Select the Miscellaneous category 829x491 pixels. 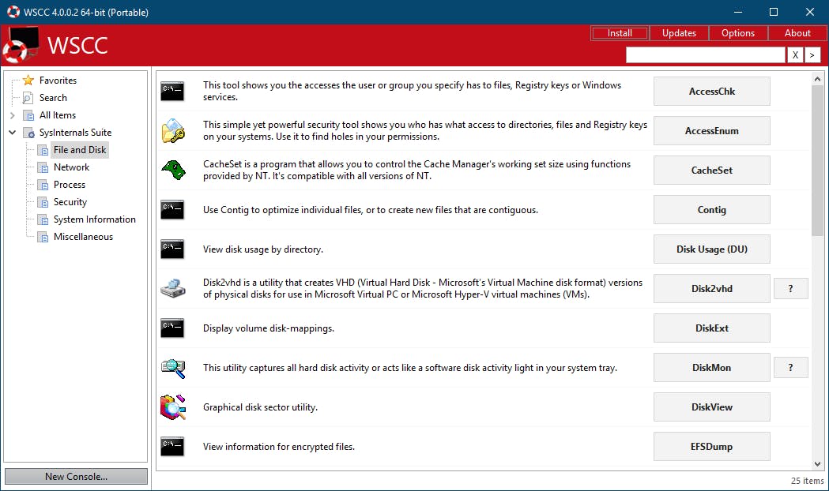pyautogui.click(x=83, y=237)
